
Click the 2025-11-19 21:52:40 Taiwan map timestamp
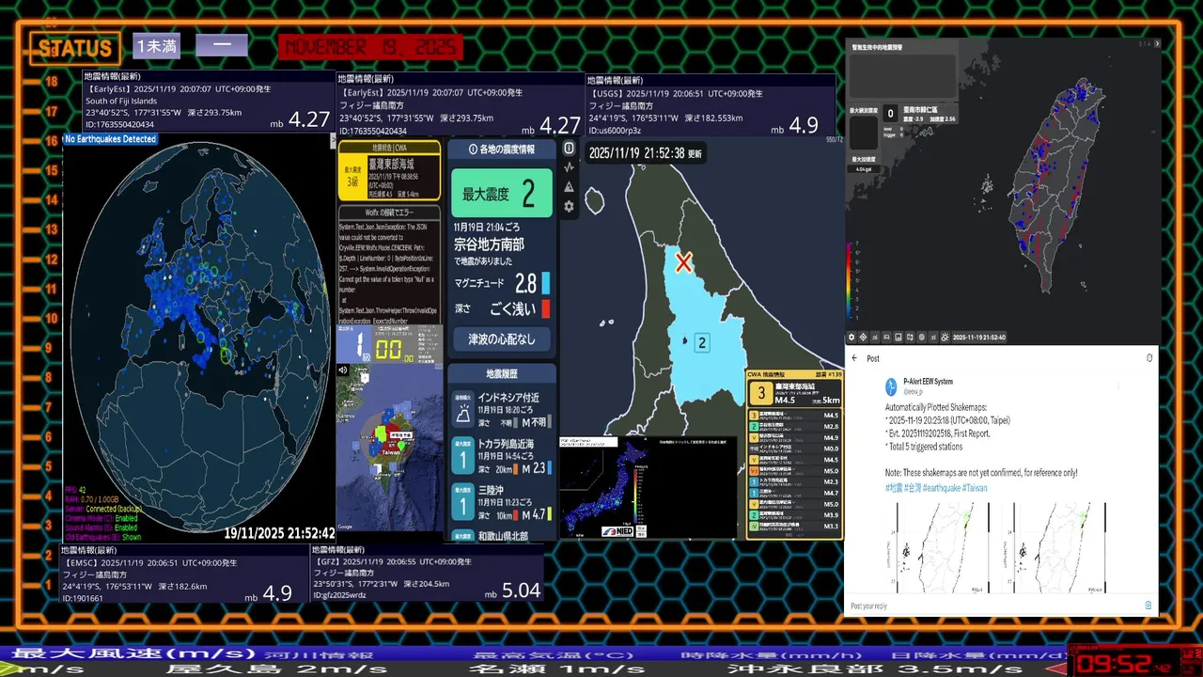978,337
